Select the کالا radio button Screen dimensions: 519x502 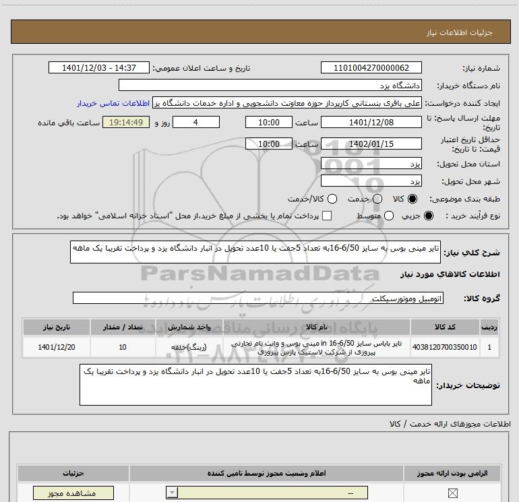point(413,199)
